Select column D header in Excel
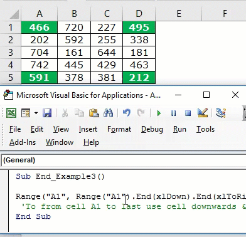 (x=139, y=14)
